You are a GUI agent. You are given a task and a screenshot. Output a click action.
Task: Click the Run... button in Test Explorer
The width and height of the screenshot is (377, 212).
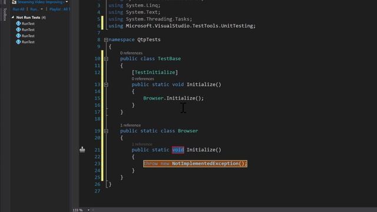[x=34, y=9]
